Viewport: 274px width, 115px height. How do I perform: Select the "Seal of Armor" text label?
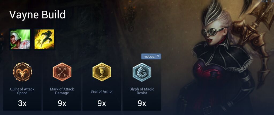tap(102, 91)
